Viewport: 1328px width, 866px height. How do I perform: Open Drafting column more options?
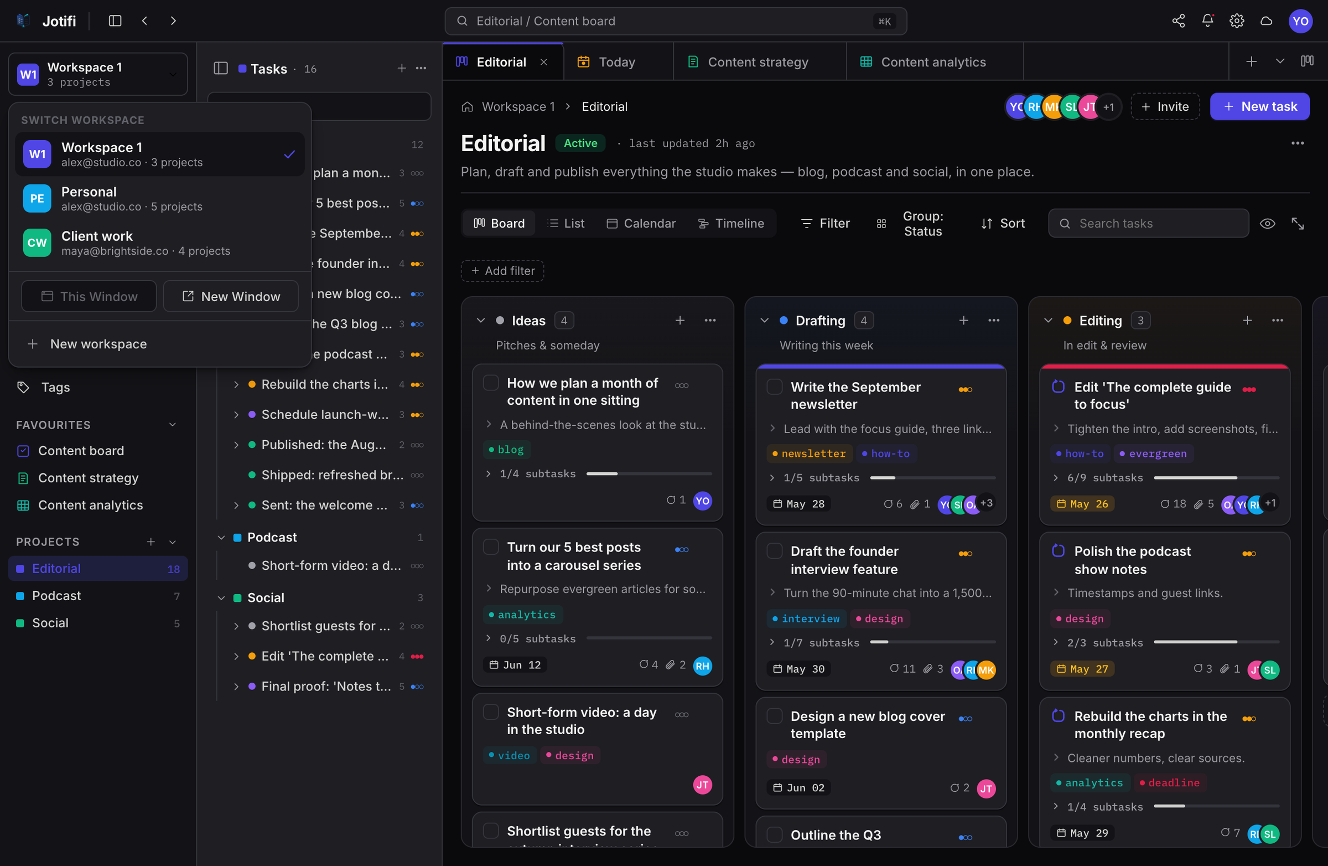click(x=993, y=321)
